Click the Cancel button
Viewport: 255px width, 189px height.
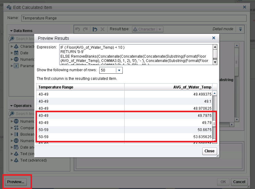click(239, 182)
